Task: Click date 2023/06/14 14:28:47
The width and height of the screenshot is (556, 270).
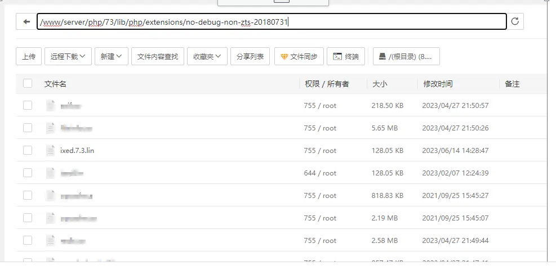Action: [455, 150]
